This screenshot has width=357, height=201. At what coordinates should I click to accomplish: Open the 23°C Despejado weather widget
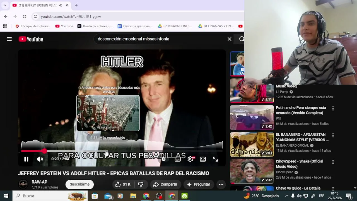[x=261, y=196]
